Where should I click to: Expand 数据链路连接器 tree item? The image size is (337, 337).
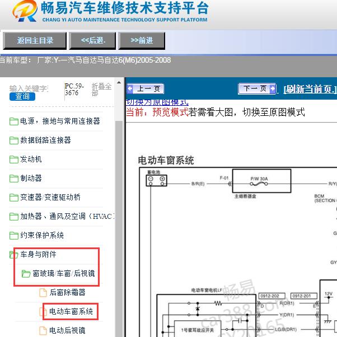[x=45, y=140]
